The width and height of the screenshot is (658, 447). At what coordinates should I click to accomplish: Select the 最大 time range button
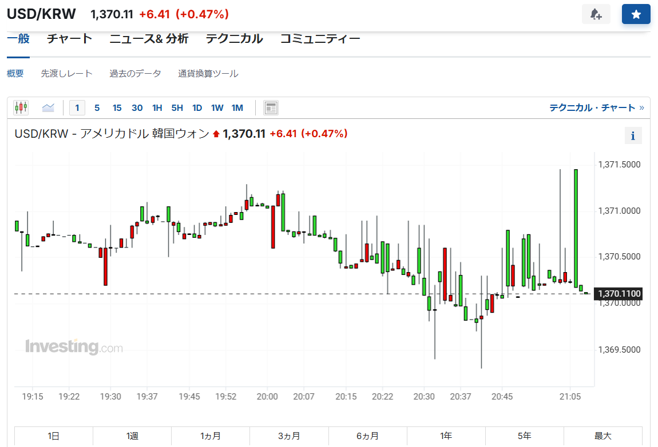602,436
